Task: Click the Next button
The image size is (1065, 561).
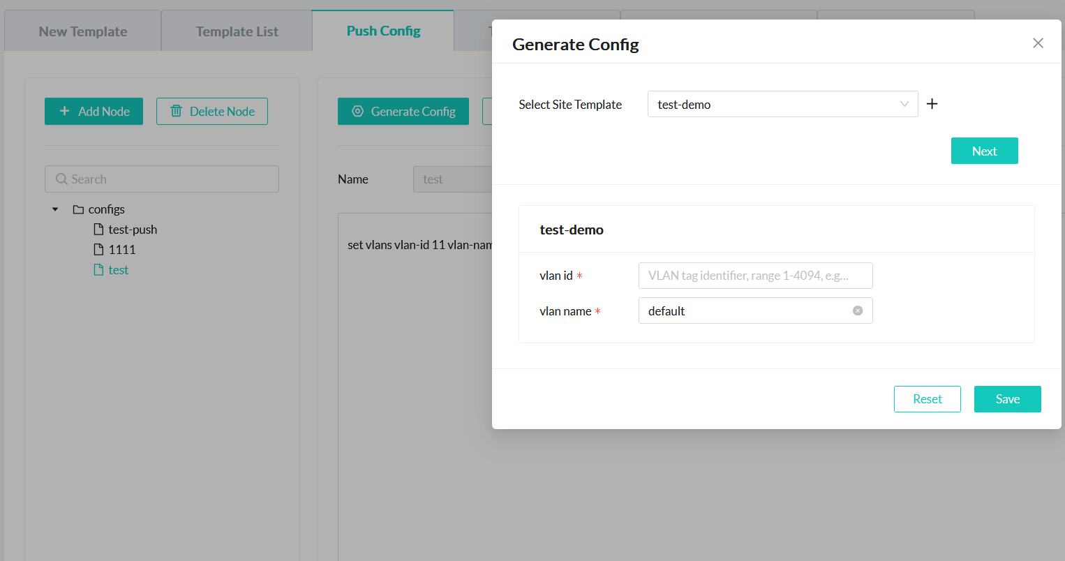Action: point(984,151)
